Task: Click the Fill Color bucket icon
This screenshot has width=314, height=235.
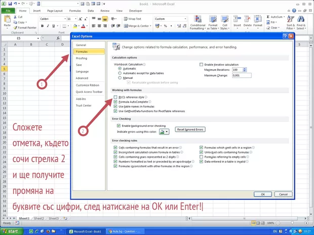Action: (75, 26)
